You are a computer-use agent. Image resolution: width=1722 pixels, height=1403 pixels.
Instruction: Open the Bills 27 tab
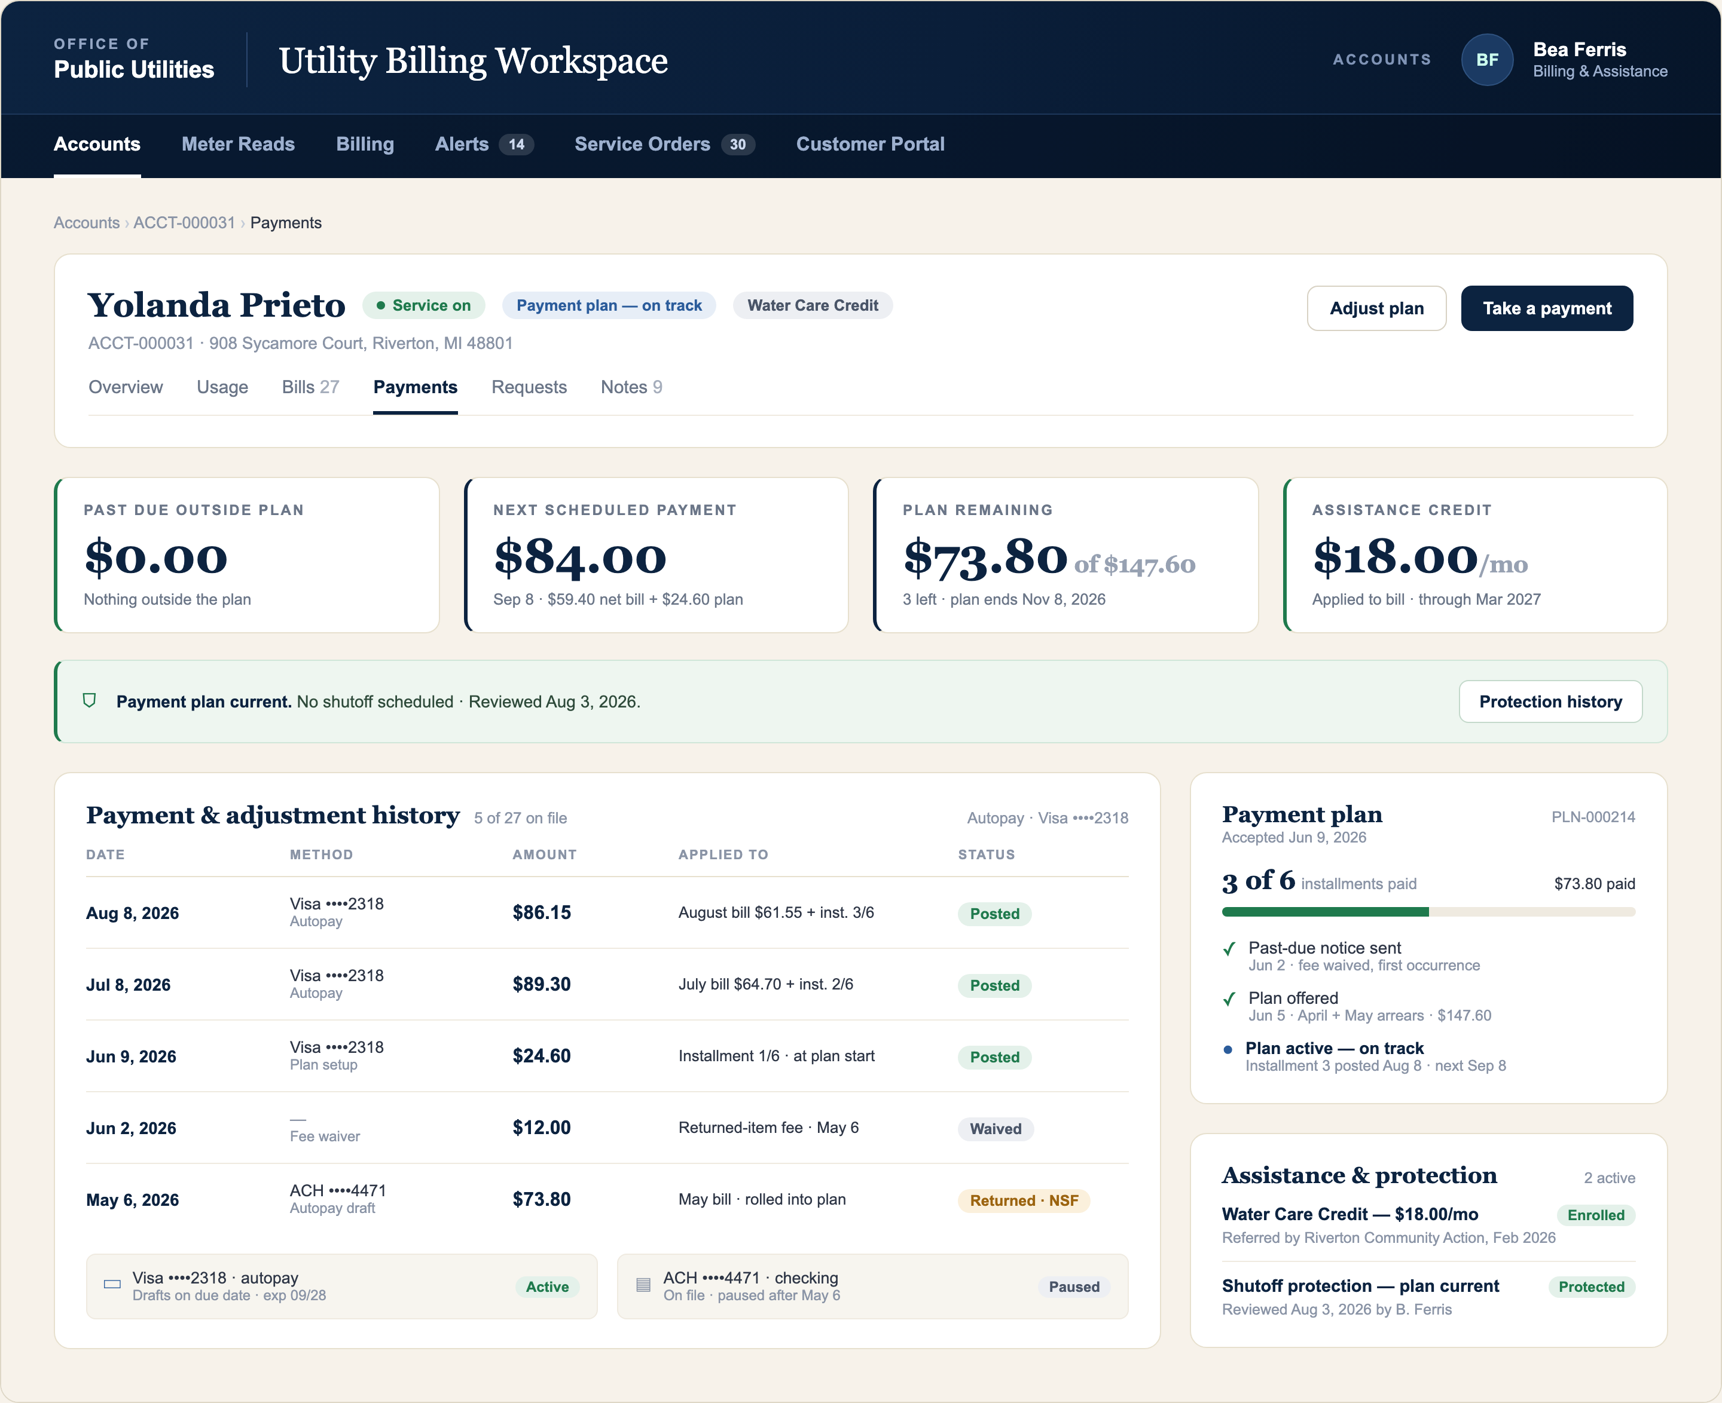coord(310,387)
